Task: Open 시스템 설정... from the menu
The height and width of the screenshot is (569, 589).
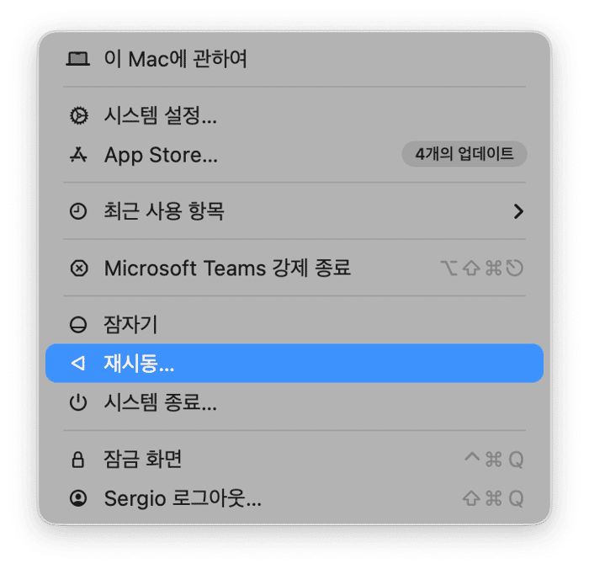Action: point(161,116)
